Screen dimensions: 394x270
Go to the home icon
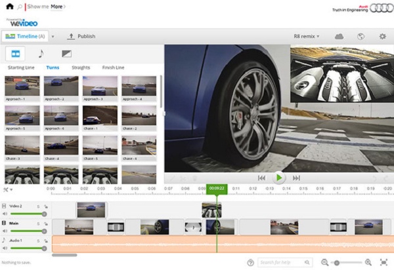click(x=10, y=7)
